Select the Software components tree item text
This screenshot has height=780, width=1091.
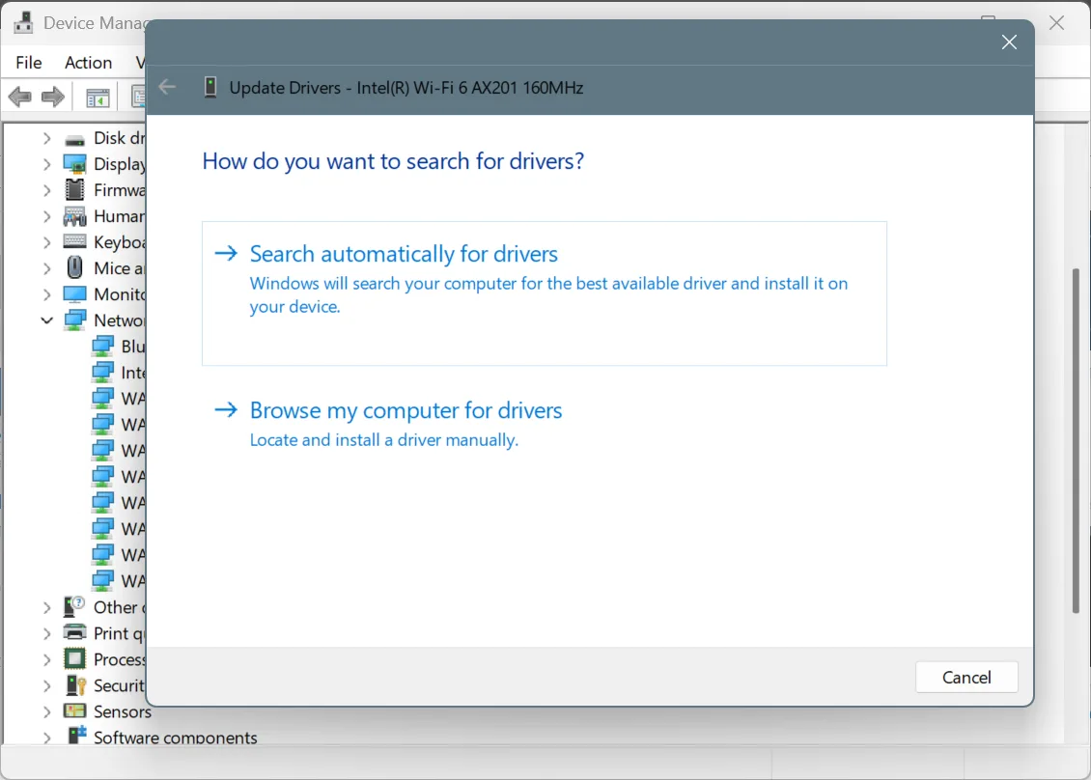pos(176,738)
